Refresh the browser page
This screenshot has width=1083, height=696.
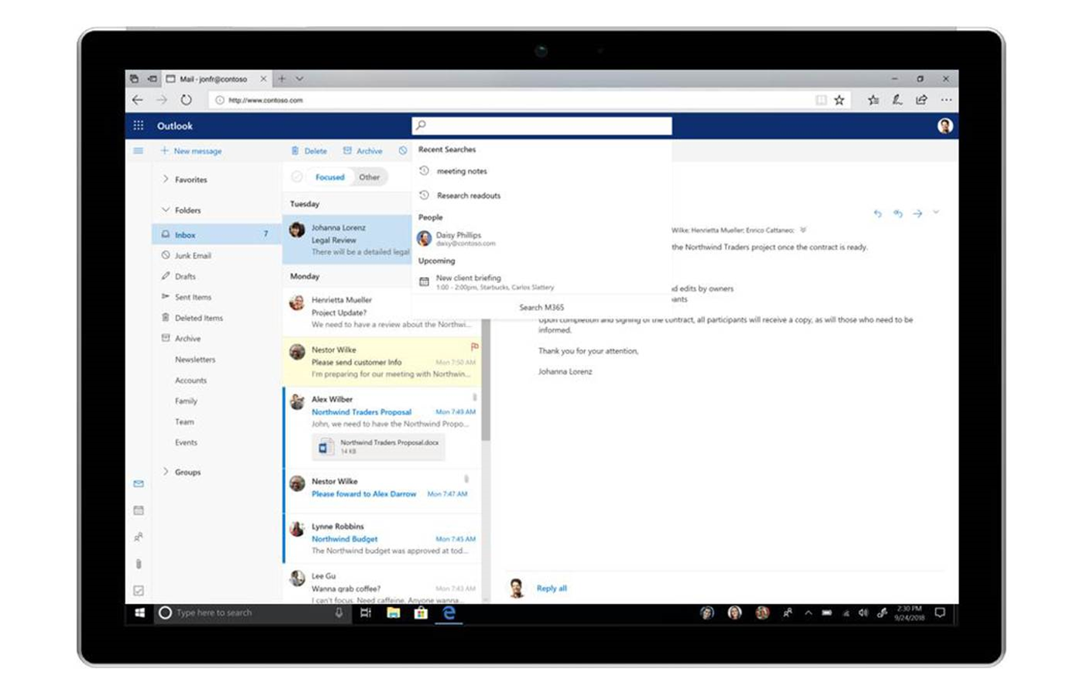point(186,100)
